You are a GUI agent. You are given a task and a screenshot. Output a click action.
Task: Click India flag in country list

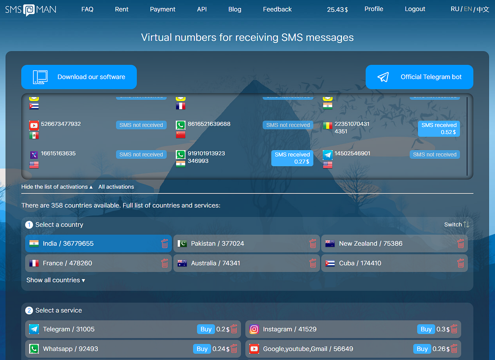coord(34,243)
